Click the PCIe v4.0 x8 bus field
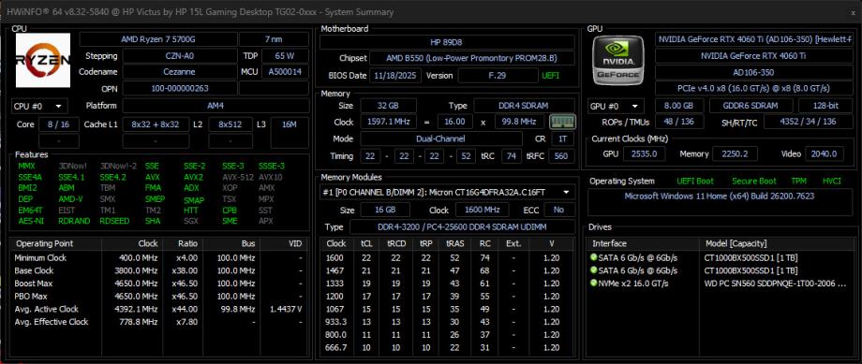Image resolution: width=862 pixels, height=364 pixels. pos(753,88)
